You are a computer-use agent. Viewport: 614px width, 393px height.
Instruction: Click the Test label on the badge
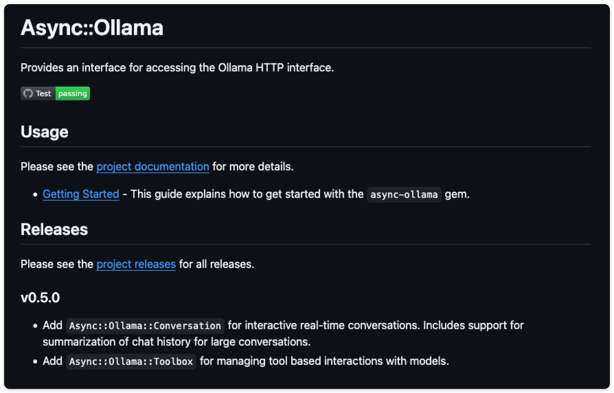pos(43,93)
